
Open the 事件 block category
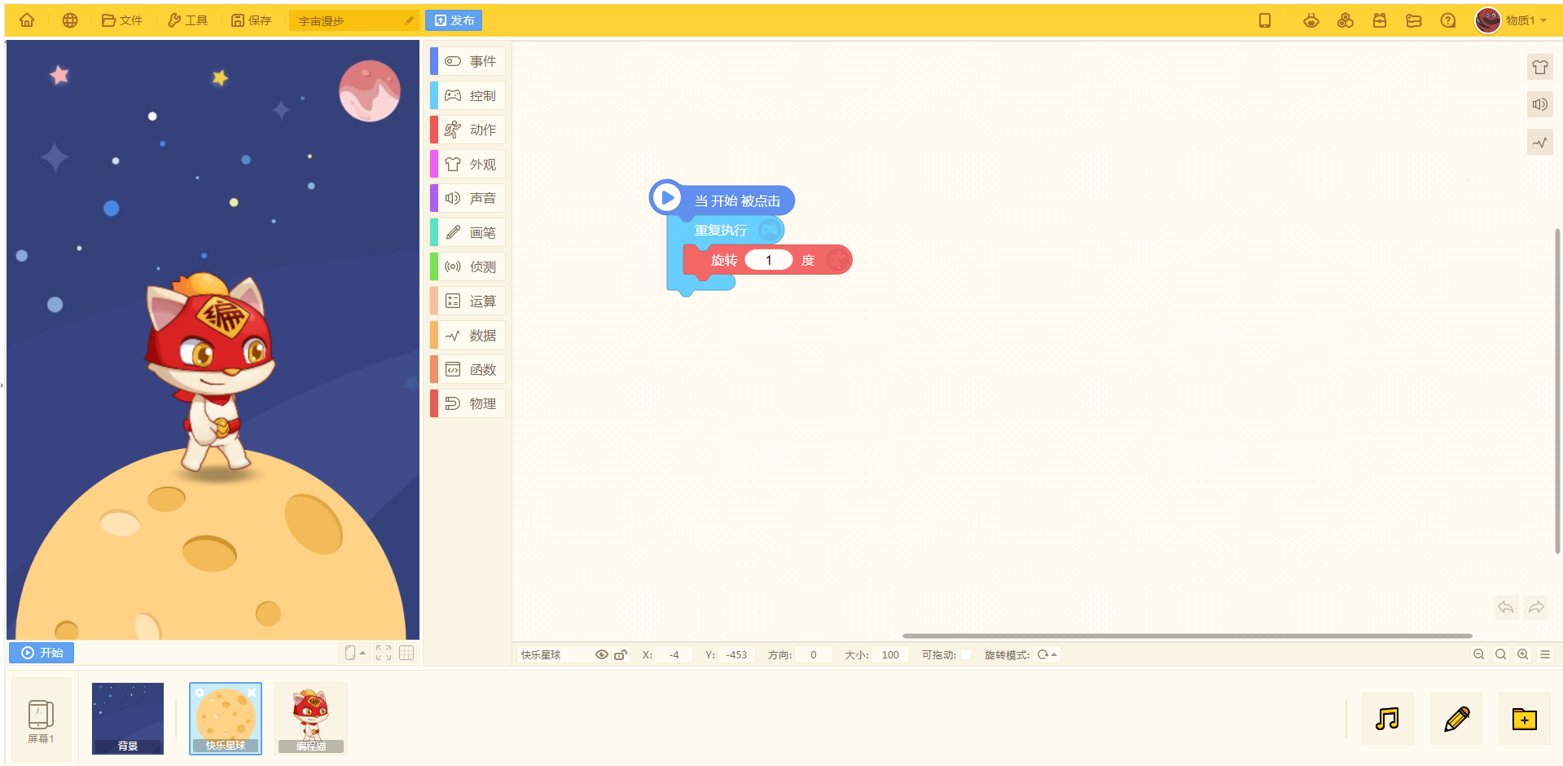tap(468, 61)
